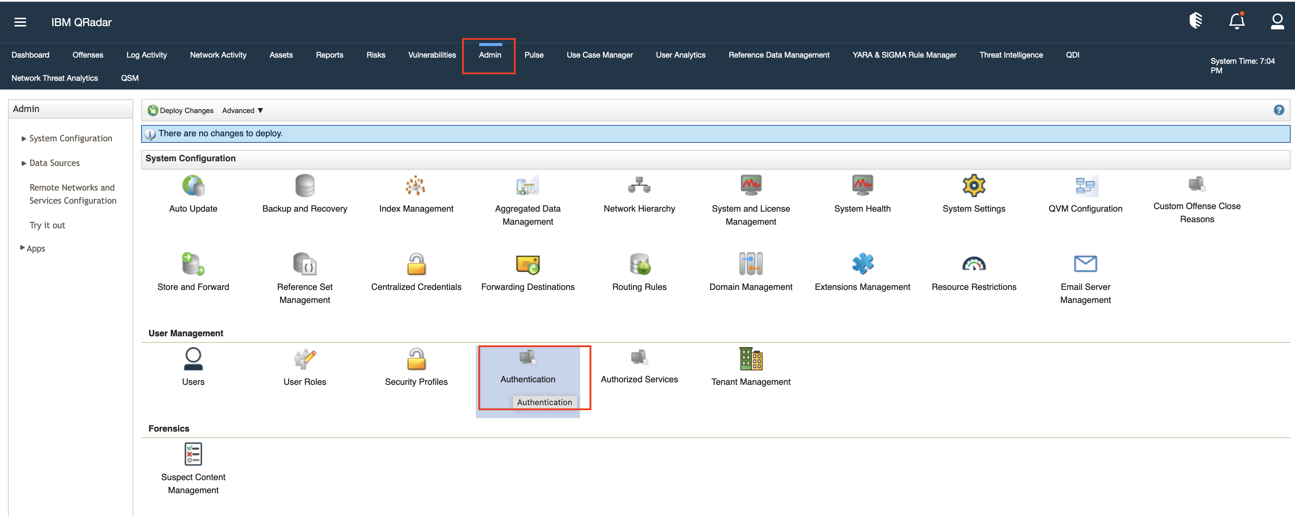Screen dimensions: 1295x516
Task: Click the Try it out link
Action: pyautogui.click(x=47, y=225)
